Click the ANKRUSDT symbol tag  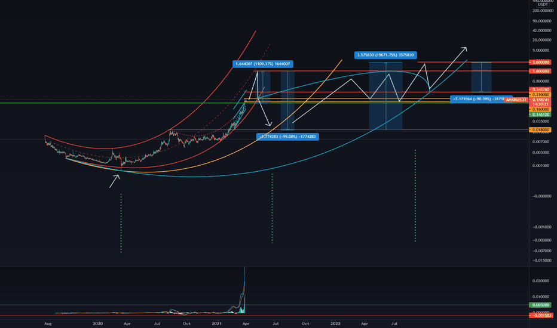point(516,100)
